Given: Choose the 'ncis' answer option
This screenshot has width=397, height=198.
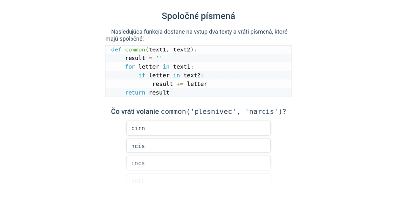Looking at the screenshot, I should coord(198,146).
